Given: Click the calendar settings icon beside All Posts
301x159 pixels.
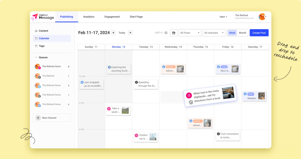Looking at the screenshot, I should click(x=174, y=33).
